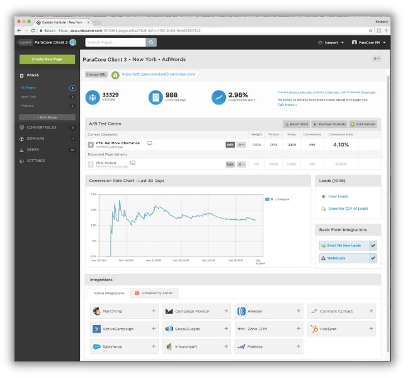The width and height of the screenshot is (408, 378).
Task: Select the CTA: Get More Information variant checkbox
Action: (x=91, y=144)
